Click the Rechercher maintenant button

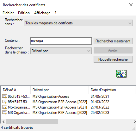click(x=113, y=41)
